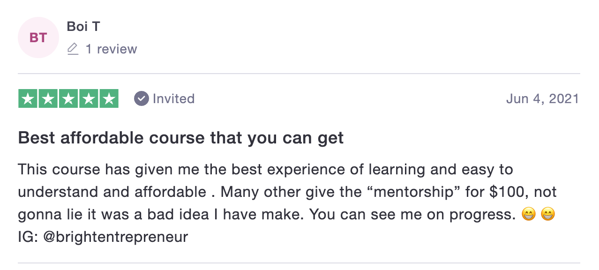Click the third green rating star
This screenshot has height=270, width=599.
tap(68, 98)
